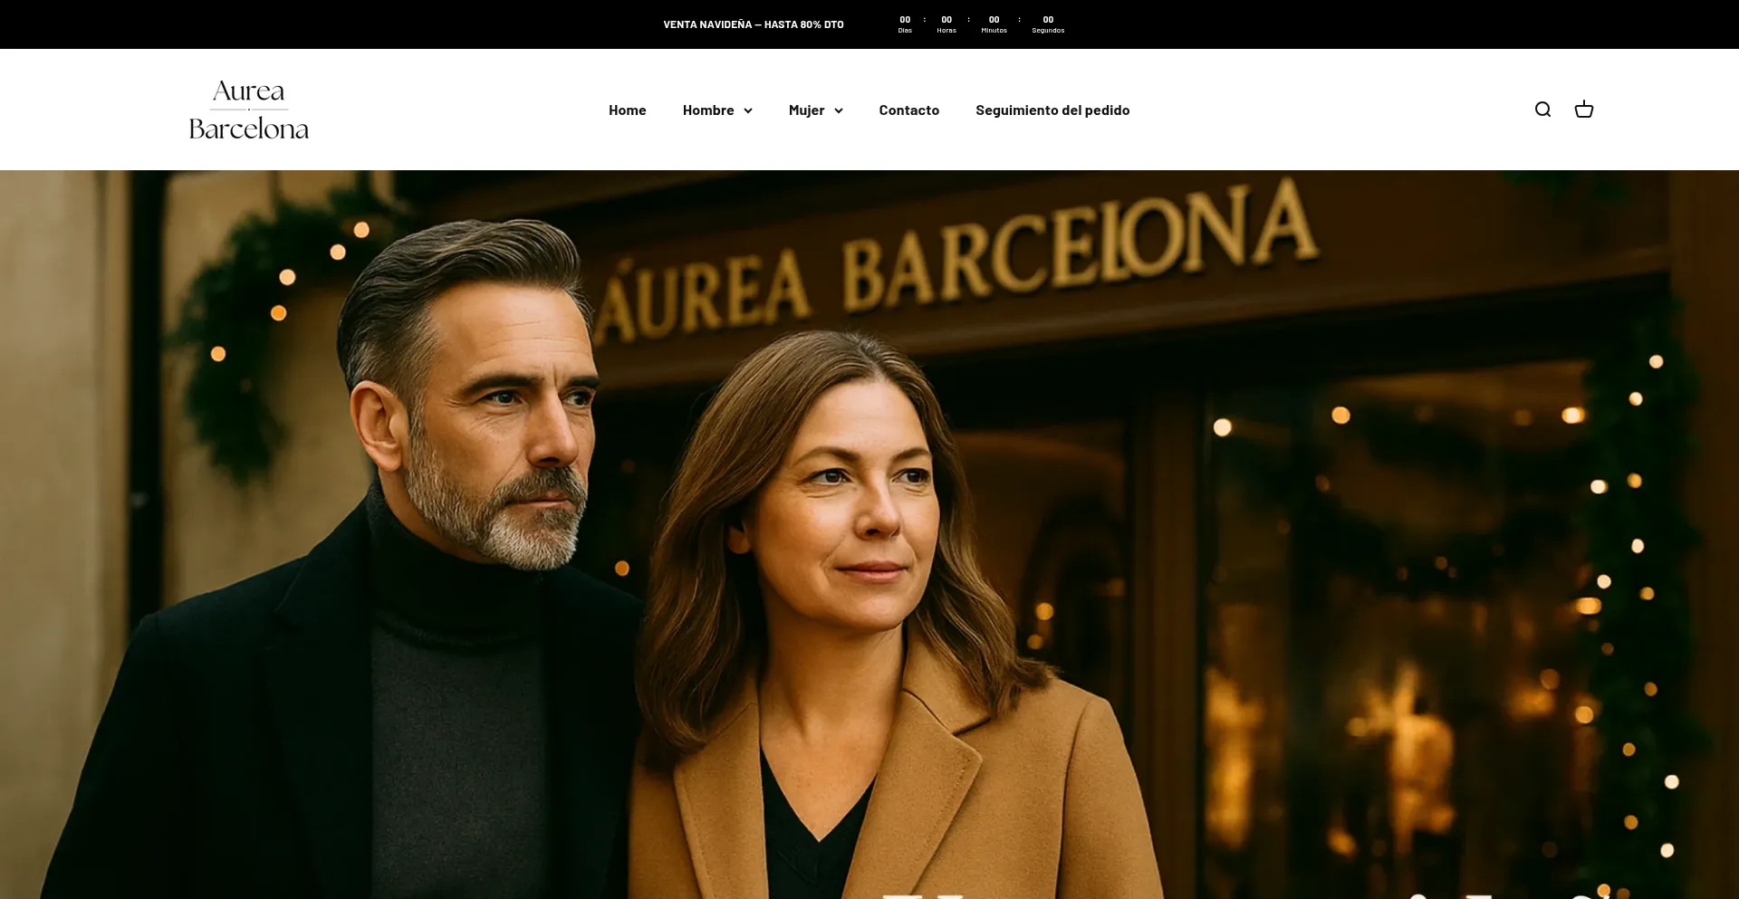Click the Aurea Barcelona logo
Viewport: 1739px width, 899px height.
[x=249, y=110]
